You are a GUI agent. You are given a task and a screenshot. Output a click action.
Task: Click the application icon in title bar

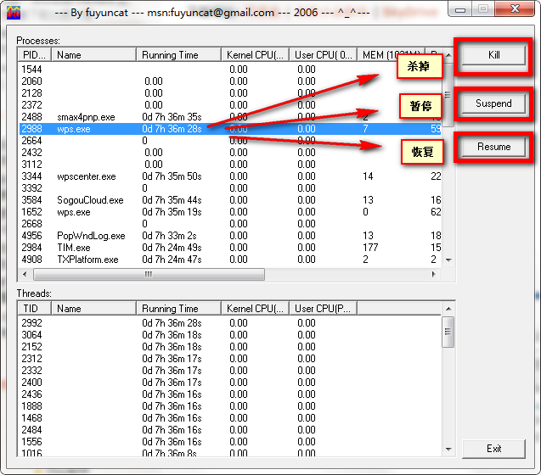tap(14, 13)
